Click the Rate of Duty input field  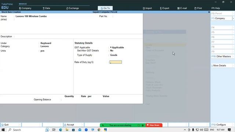coord(116,62)
